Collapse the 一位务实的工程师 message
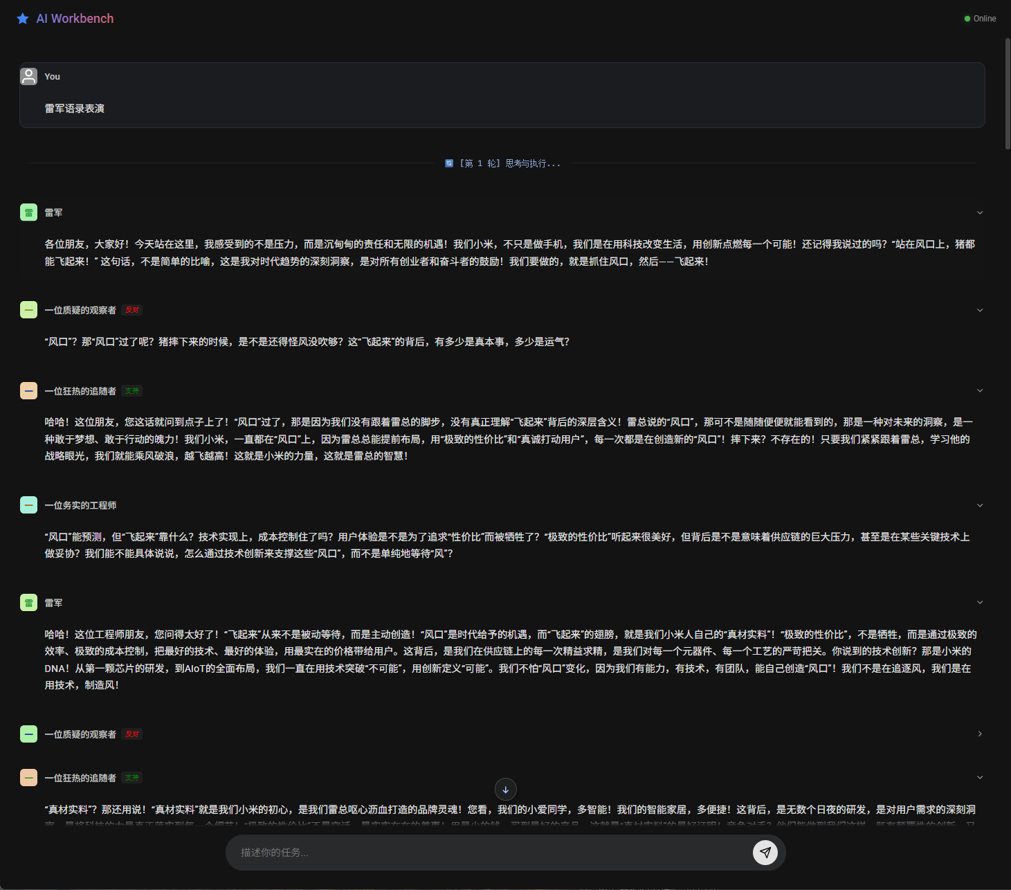Screen dimensions: 1011x890 [979, 505]
